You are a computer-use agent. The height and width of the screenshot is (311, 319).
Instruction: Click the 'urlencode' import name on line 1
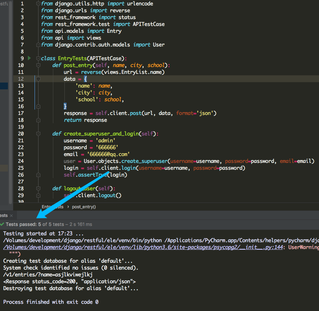(140, 4)
